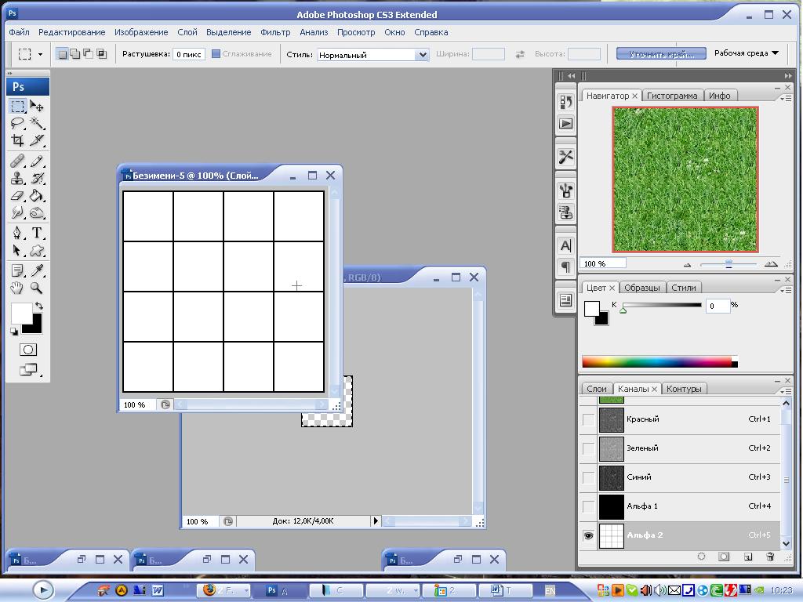803x602 pixels.
Task: Expand the Рабочая среда workspace menu
Action: 746,53
